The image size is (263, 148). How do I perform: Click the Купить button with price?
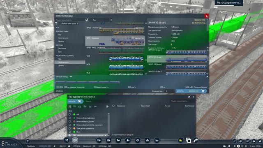pyautogui.click(x=191, y=91)
